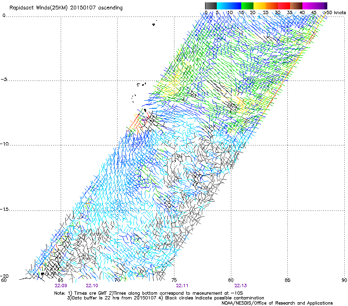This screenshot has height=306, width=348.
Task: Click longitude axis label '65'
Action: [x=60, y=280]
